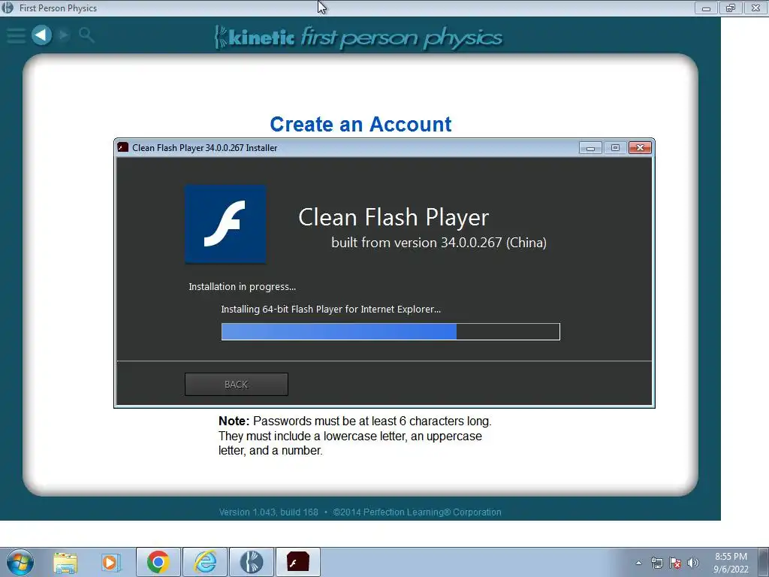Open Internet Explorer from taskbar
769x577 pixels.
pos(205,562)
